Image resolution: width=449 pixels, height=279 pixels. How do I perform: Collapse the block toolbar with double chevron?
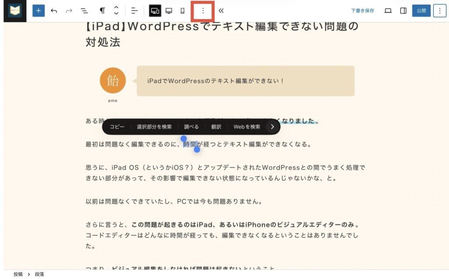click(221, 11)
